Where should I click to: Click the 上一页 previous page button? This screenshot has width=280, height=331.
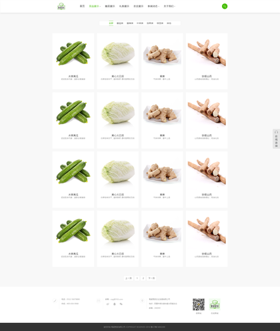[x=129, y=278]
